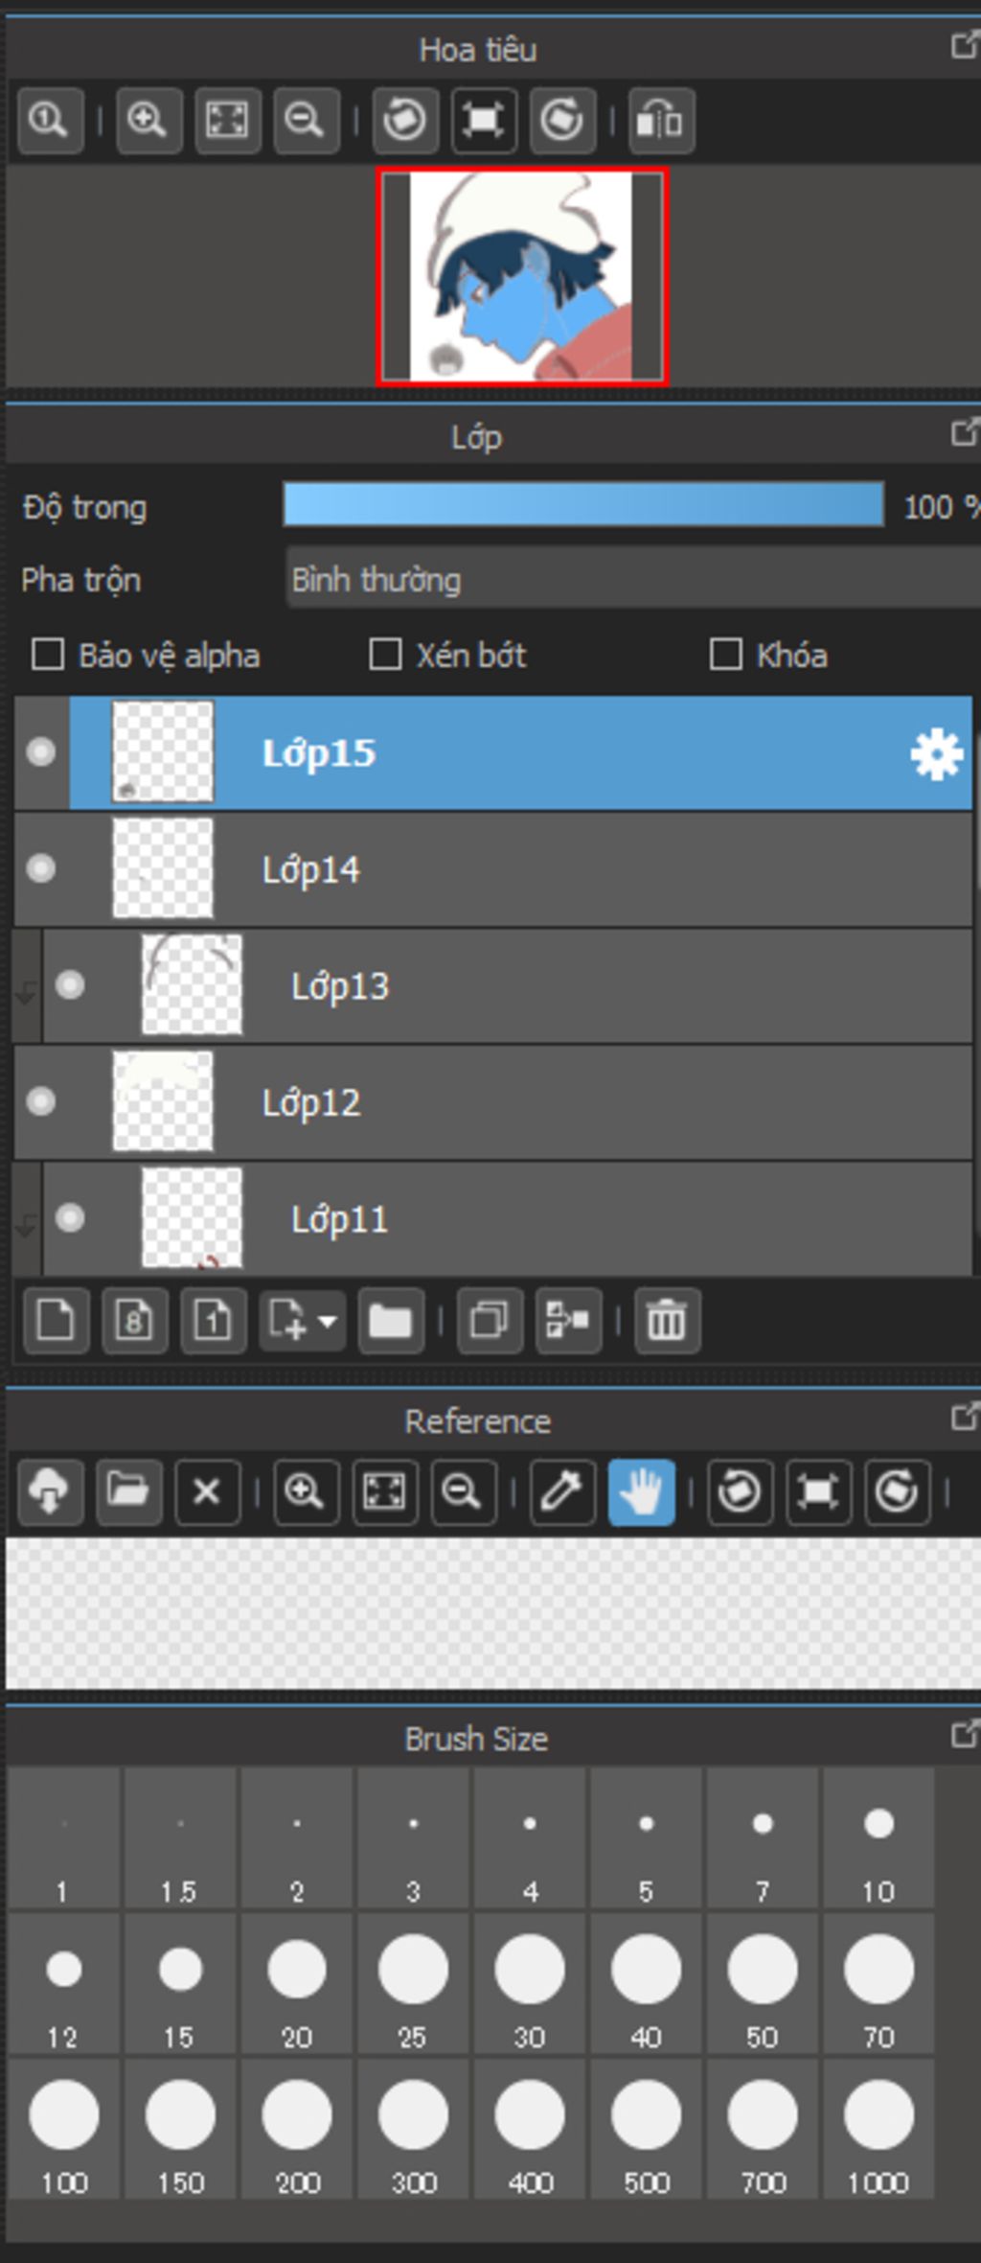Duplicate layer using the copy icon
This screenshot has height=2263, width=981.
point(490,1321)
